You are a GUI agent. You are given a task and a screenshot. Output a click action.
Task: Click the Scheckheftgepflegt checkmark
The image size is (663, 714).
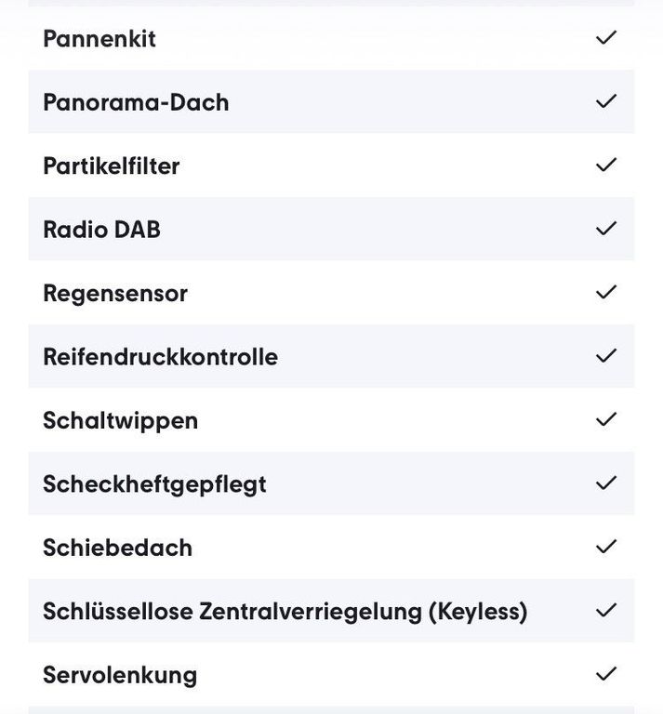[606, 483]
